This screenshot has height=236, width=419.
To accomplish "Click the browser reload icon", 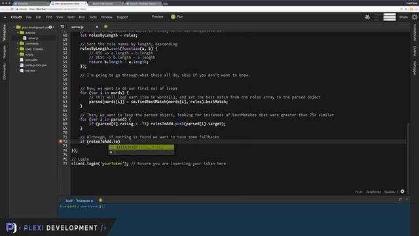I will point(12,9).
